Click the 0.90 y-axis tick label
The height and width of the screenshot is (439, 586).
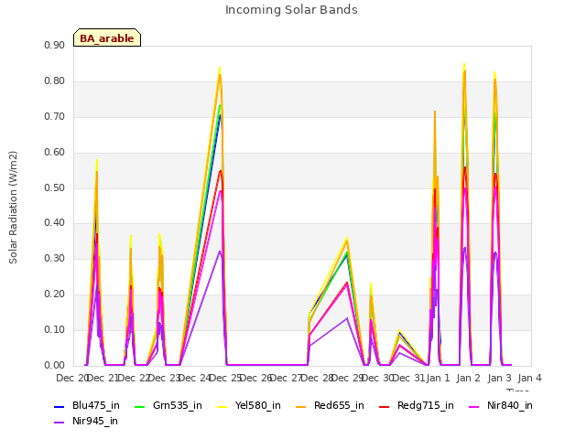coord(54,45)
